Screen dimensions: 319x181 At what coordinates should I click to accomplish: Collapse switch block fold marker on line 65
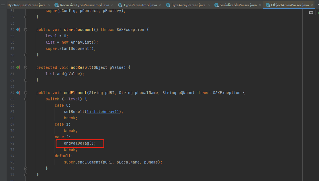pos(26,99)
